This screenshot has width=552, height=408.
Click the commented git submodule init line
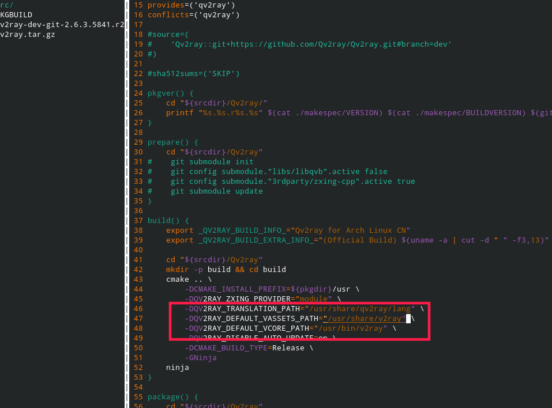[x=200, y=162]
